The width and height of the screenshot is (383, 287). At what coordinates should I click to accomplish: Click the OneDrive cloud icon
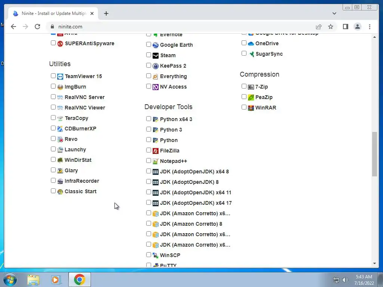[x=251, y=44]
